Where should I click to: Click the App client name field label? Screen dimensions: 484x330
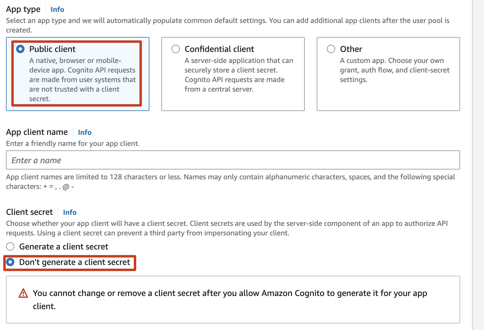[x=37, y=132]
